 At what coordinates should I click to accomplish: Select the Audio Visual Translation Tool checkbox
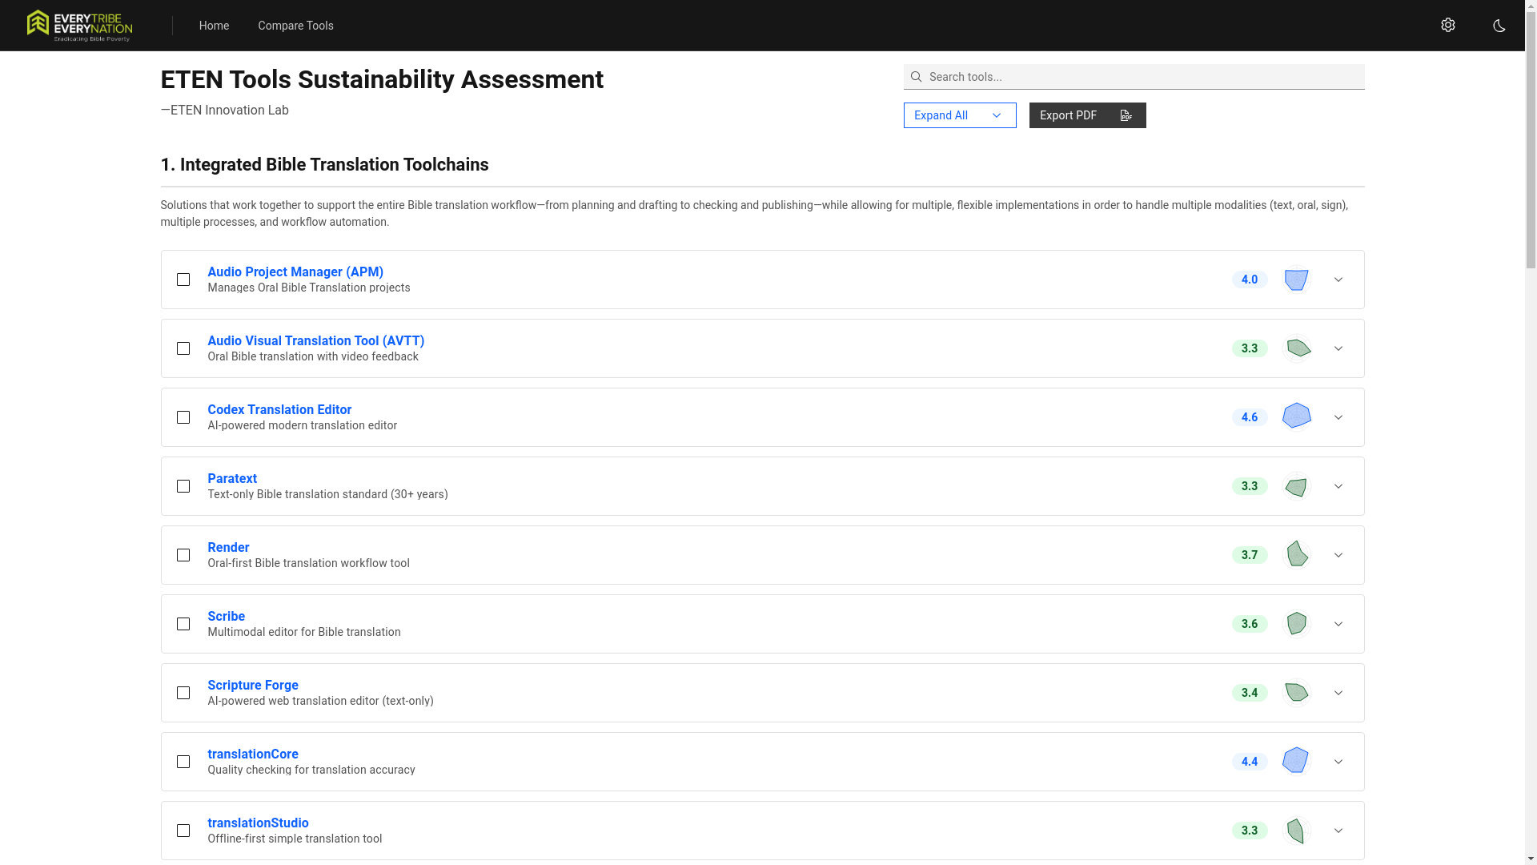tap(183, 348)
